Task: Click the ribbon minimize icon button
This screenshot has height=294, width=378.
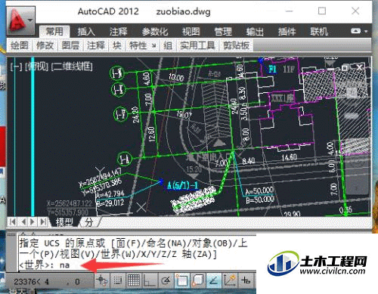Action: tap(355, 31)
